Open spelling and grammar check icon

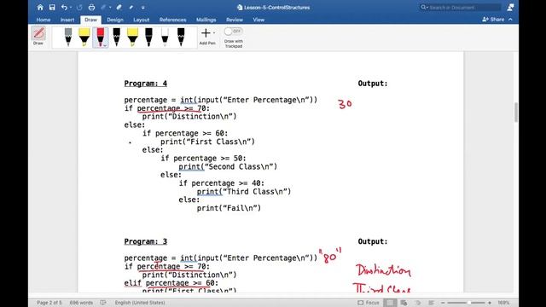pos(103,303)
